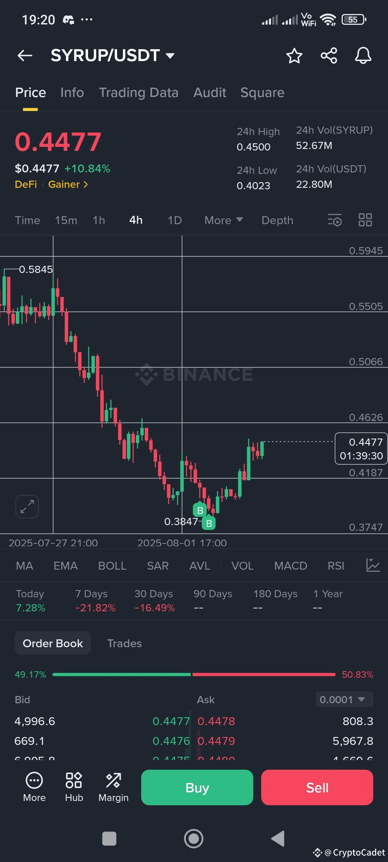Image resolution: width=388 pixels, height=862 pixels.
Task: Tap the red Sell button
Action: pos(317,787)
